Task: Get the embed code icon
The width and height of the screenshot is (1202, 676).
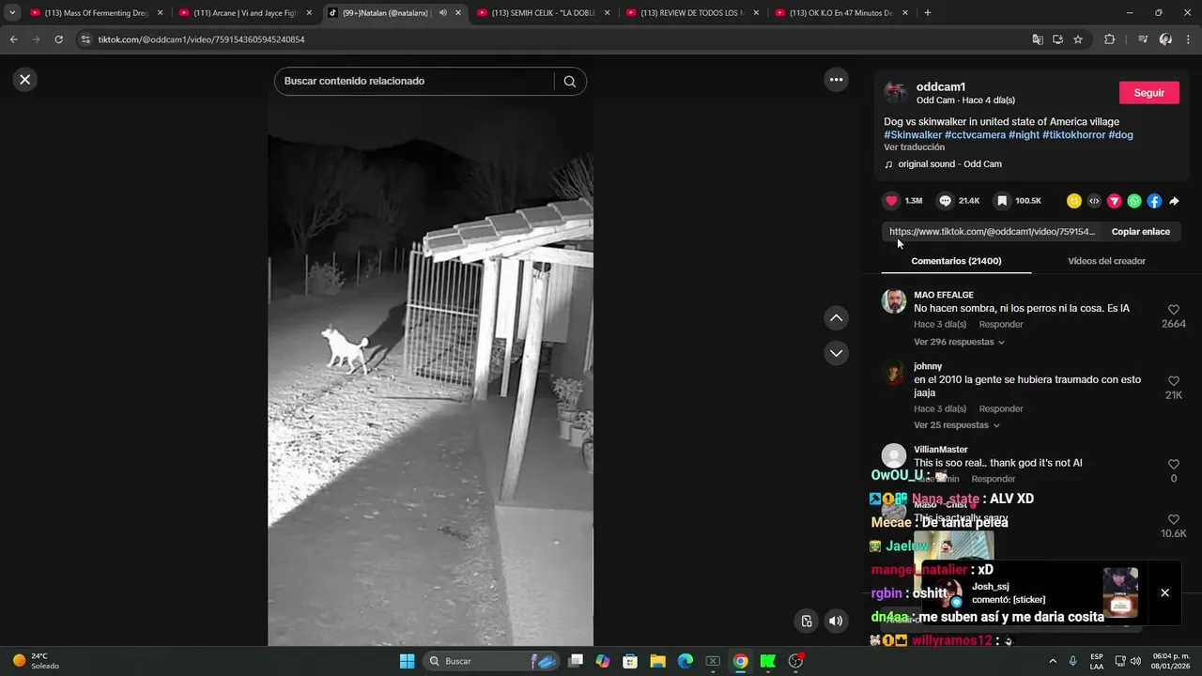Action: coord(1094,201)
